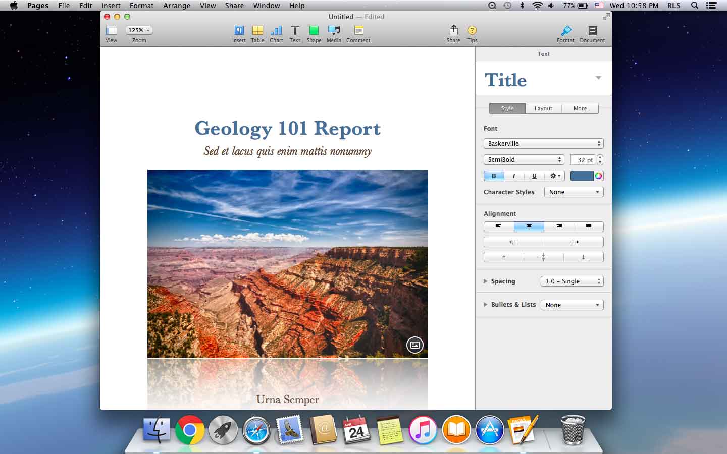Image resolution: width=727 pixels, height=454 pixels.
Task: Open the Shape picker in toolbar
Action: click(x=314, y=31)
